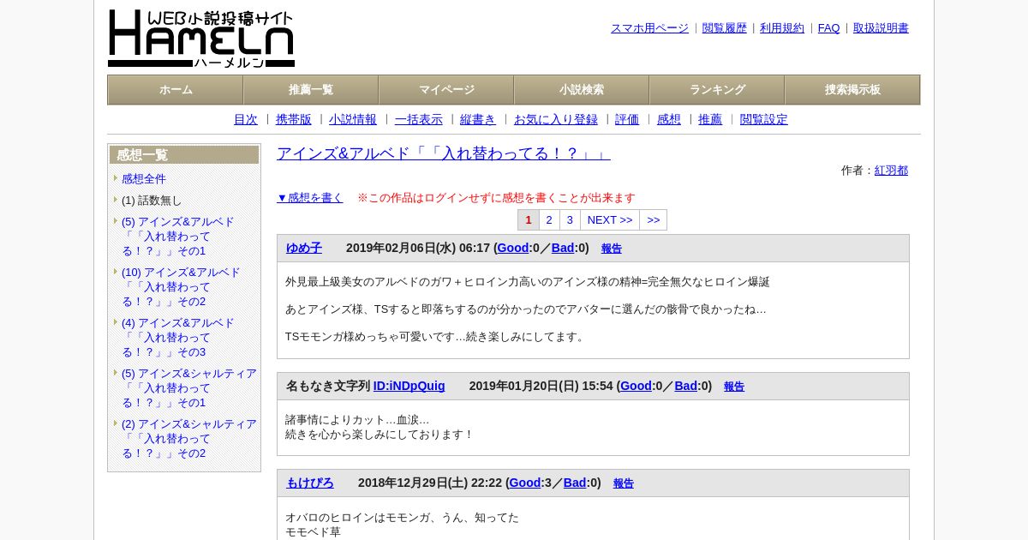Go to comments page 2
The height and width of the screenshot is (540, 1028).
(549, 220)
